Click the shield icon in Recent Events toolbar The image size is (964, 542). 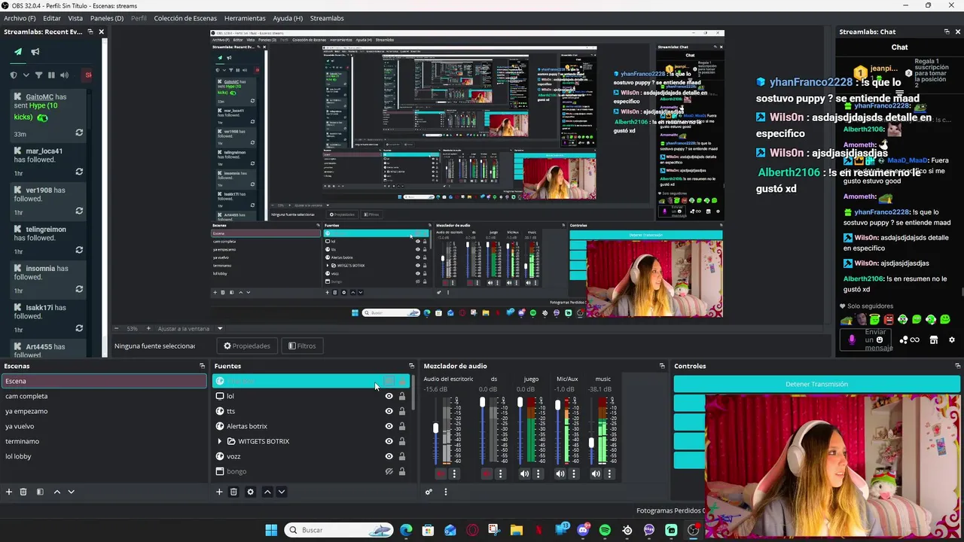[x=14, y=75]
